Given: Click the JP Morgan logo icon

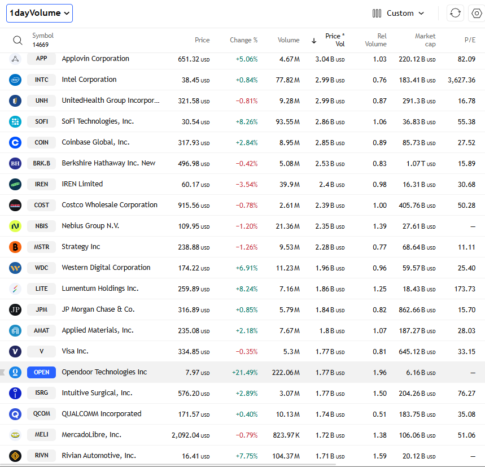Looking at the screenshot, I should [x=15, y=309].
